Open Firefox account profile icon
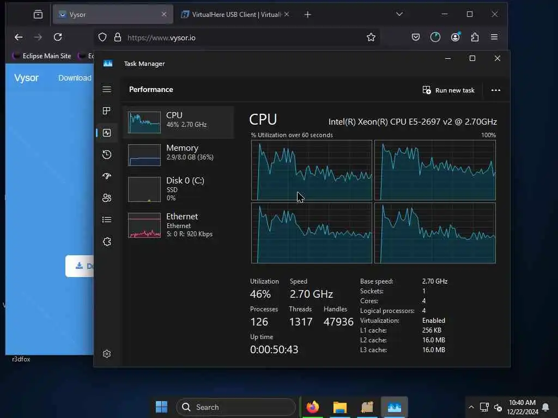The height and width of the screenshot is (418, 558). 455,37
